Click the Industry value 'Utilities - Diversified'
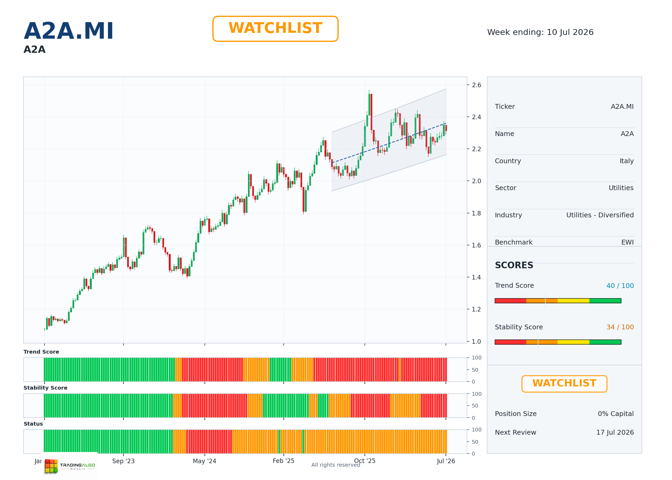The image size is (672, 480). click(x=600, y=215)
